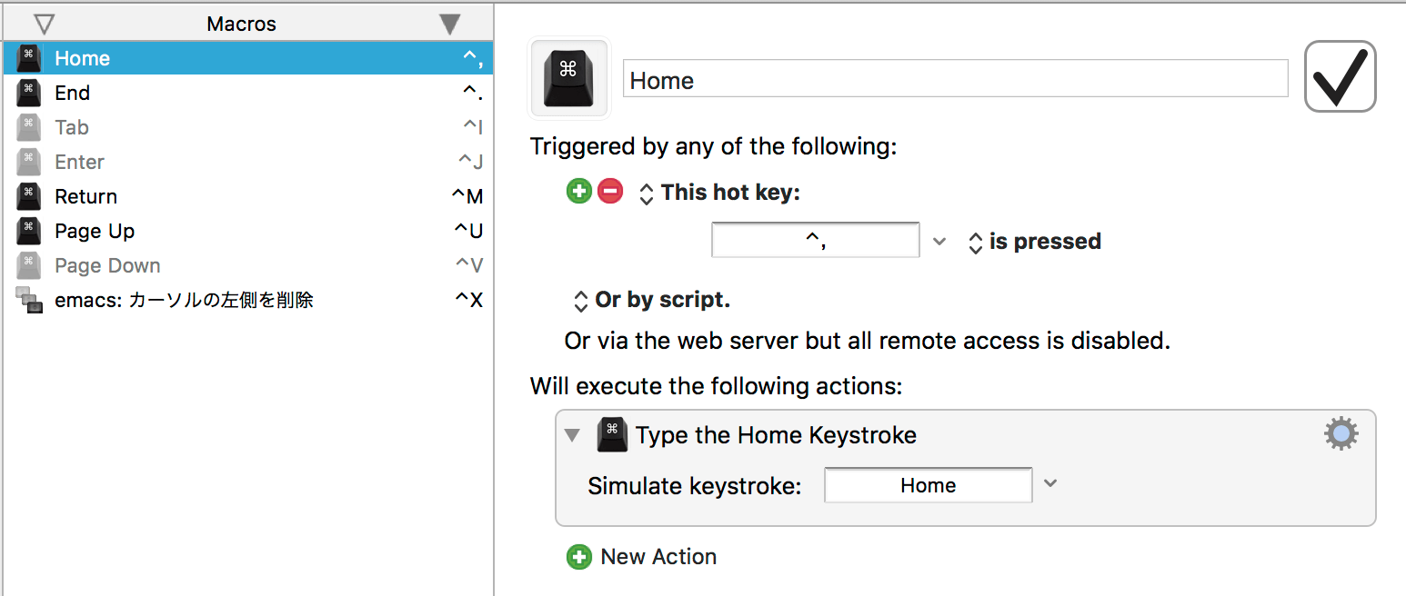Screen dimensions: 1406x596
Task: Click the 'This hot key' trigger type selector
Action: [x=719, y=193]
